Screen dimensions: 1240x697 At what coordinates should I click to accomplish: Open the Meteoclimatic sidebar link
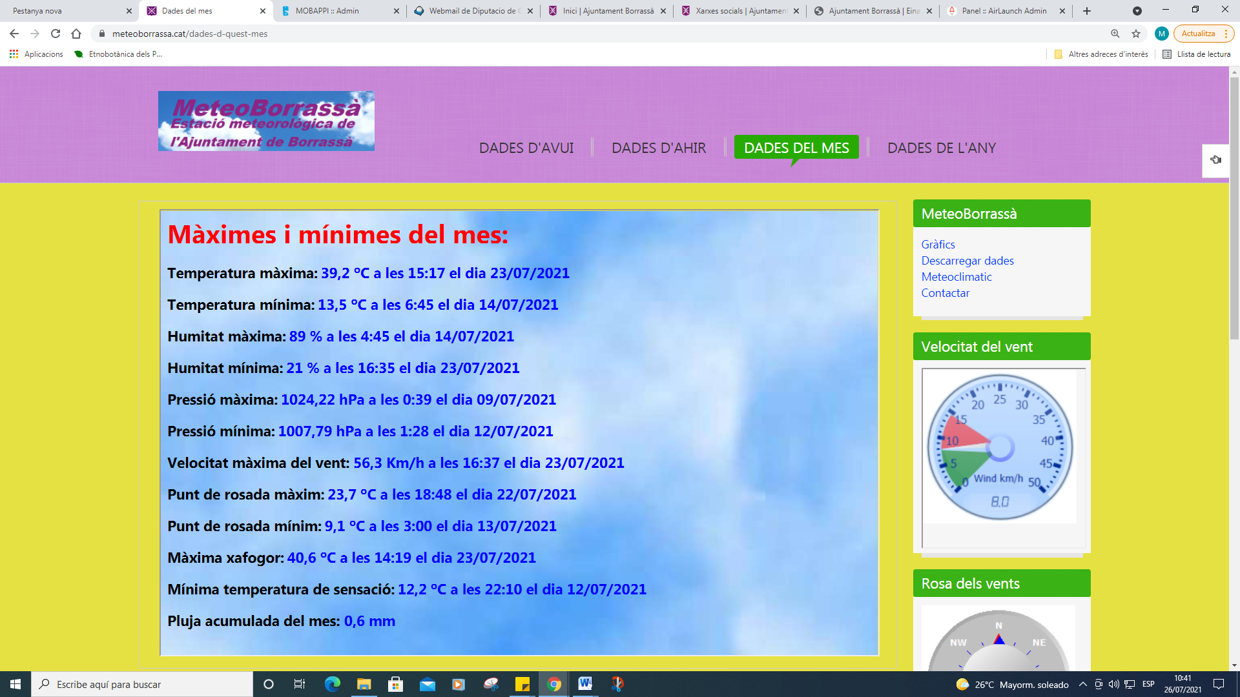point(956,277)
